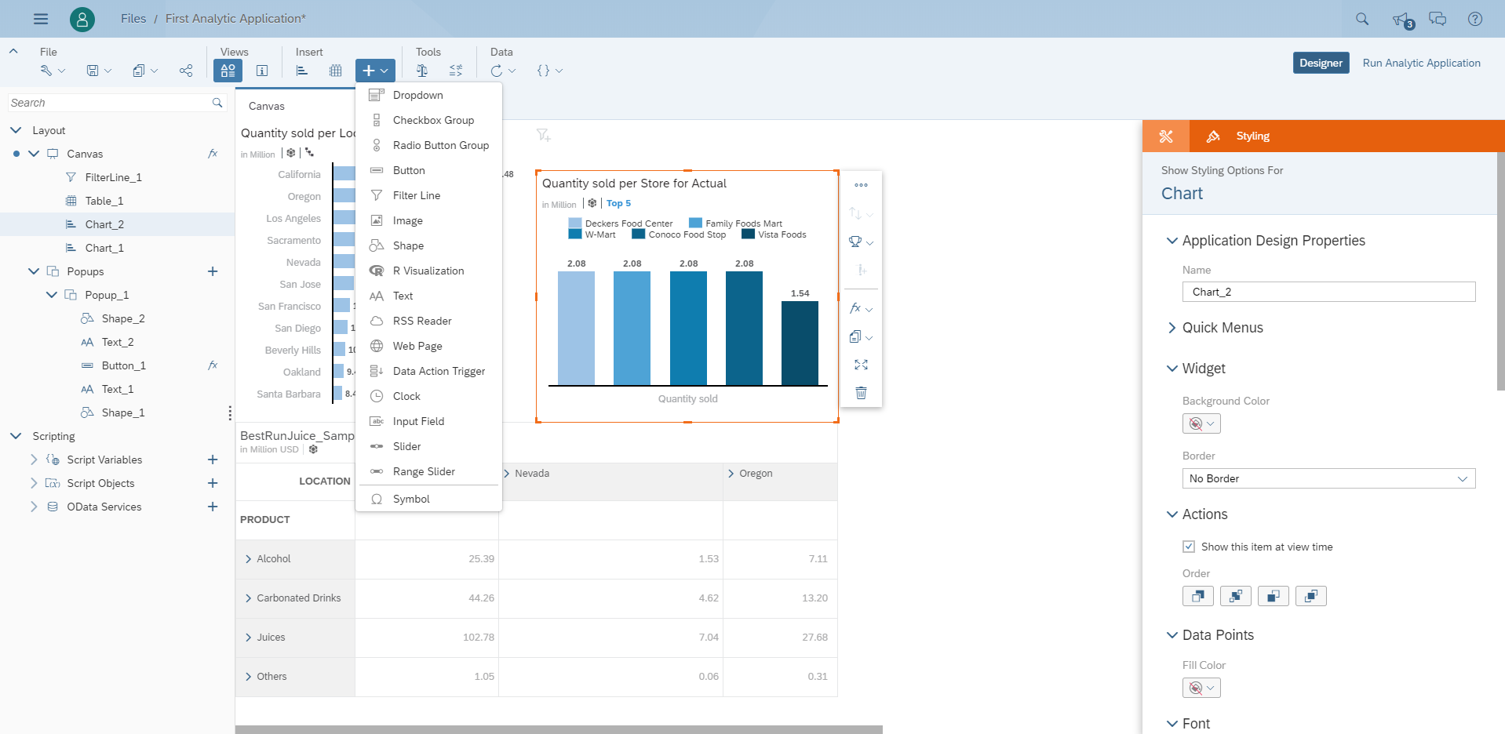Open the layout info panel icon under Views
The height and width of the screenshot is (734, 1505).
(261, 71)
